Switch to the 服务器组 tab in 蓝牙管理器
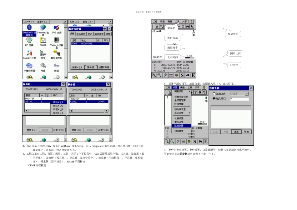297x210 pixels. tap(81, 34)
